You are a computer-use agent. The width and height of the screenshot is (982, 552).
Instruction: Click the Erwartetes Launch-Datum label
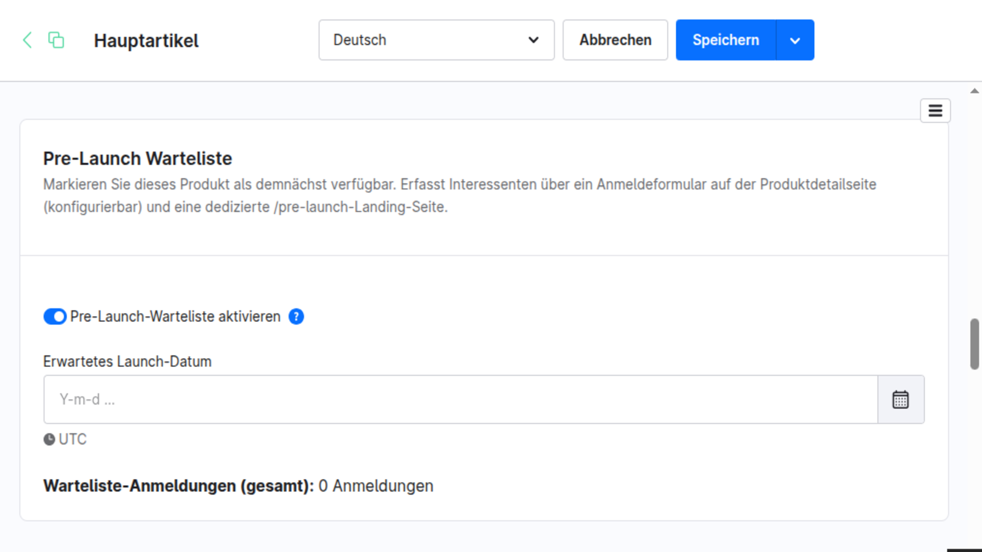(127, 361)
